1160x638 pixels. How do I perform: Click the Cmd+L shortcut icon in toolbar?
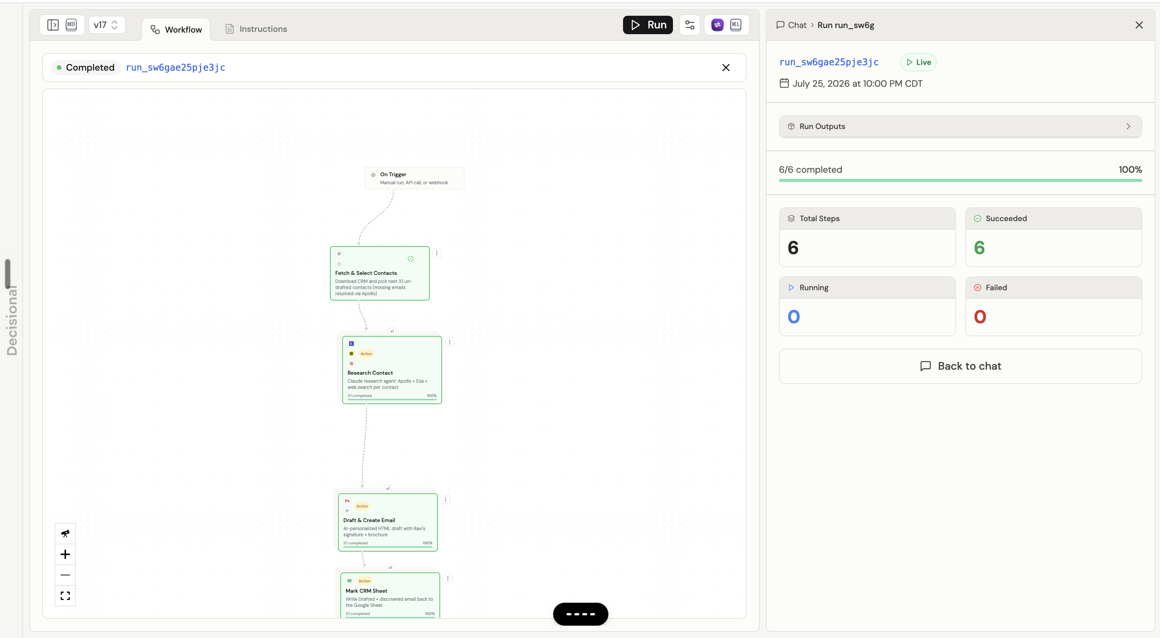[735, 25]
